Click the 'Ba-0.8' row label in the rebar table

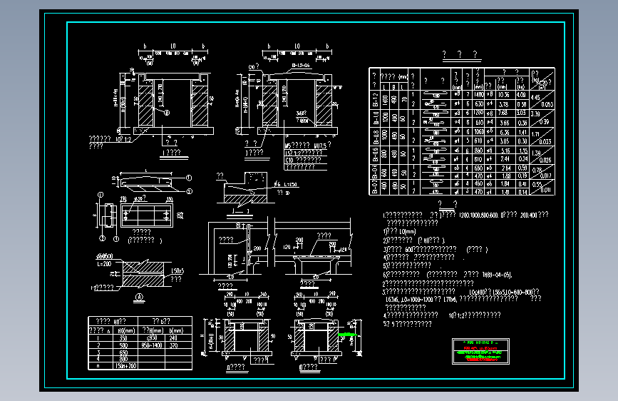[x=375, y=136]
